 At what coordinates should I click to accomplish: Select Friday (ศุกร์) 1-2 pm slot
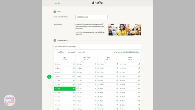click(108, 76)
